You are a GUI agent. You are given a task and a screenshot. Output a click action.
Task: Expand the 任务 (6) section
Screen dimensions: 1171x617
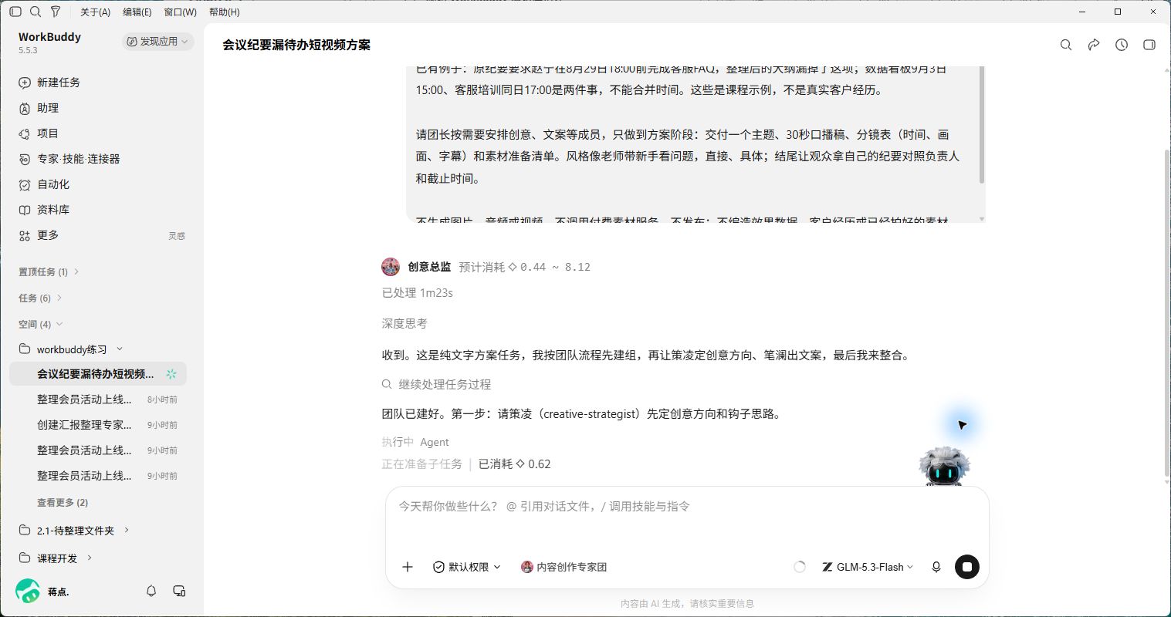click(x=41, y=298)
